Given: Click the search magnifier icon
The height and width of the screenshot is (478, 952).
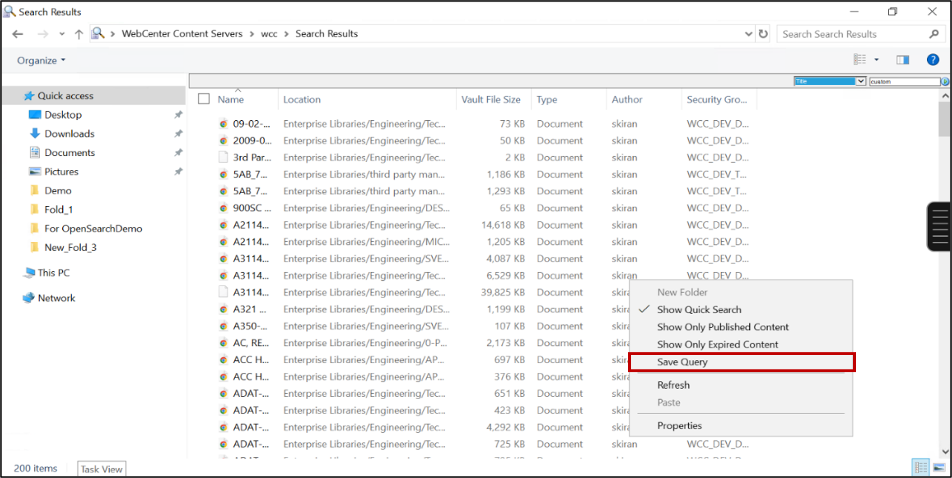Looking at the screenshot, I should pyautogui.click(x=934, y=34).
